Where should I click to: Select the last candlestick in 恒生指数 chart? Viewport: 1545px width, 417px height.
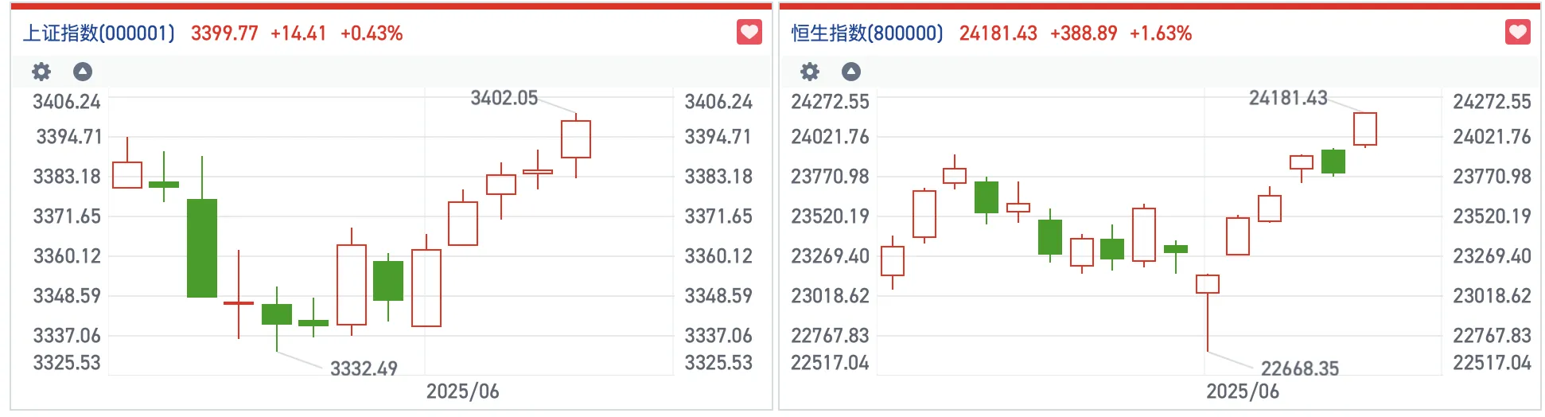point(1365,129)
